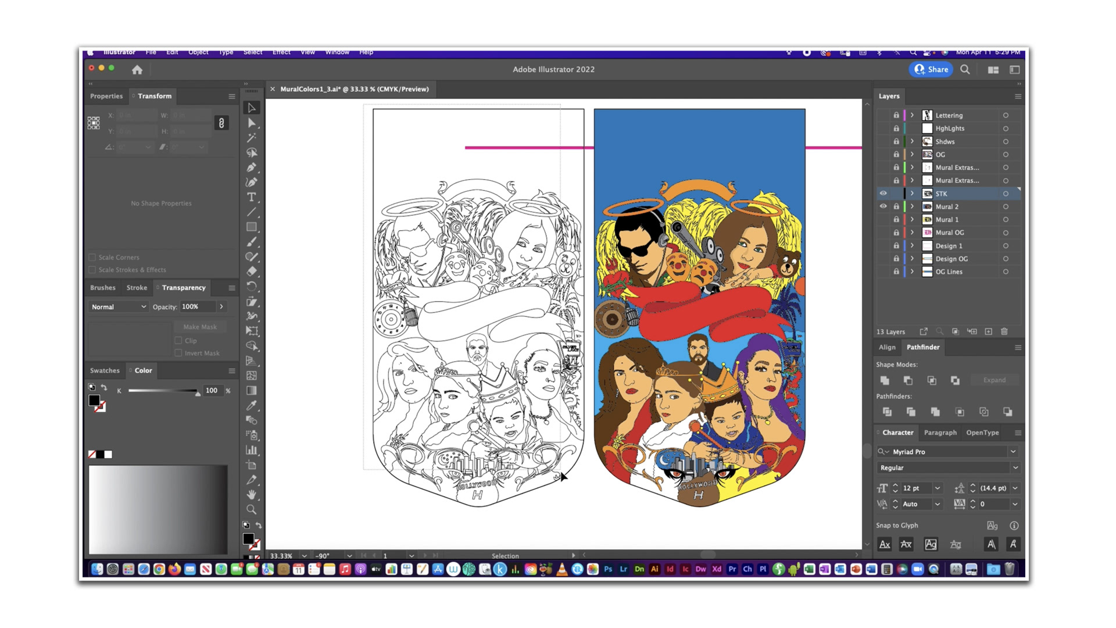This screenshot has width=1116, height=628.
Task: Toggle visibility of Mural 2 layer
Action: pyautogui.click(x=883, y=206)
